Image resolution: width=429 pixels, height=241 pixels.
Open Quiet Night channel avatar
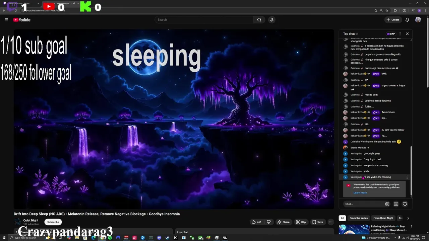(17, 222)
